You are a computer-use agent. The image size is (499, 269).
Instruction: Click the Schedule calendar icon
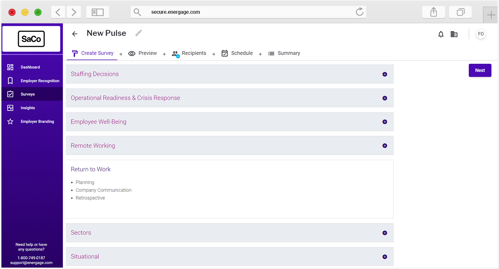click(x=225, y=53)
